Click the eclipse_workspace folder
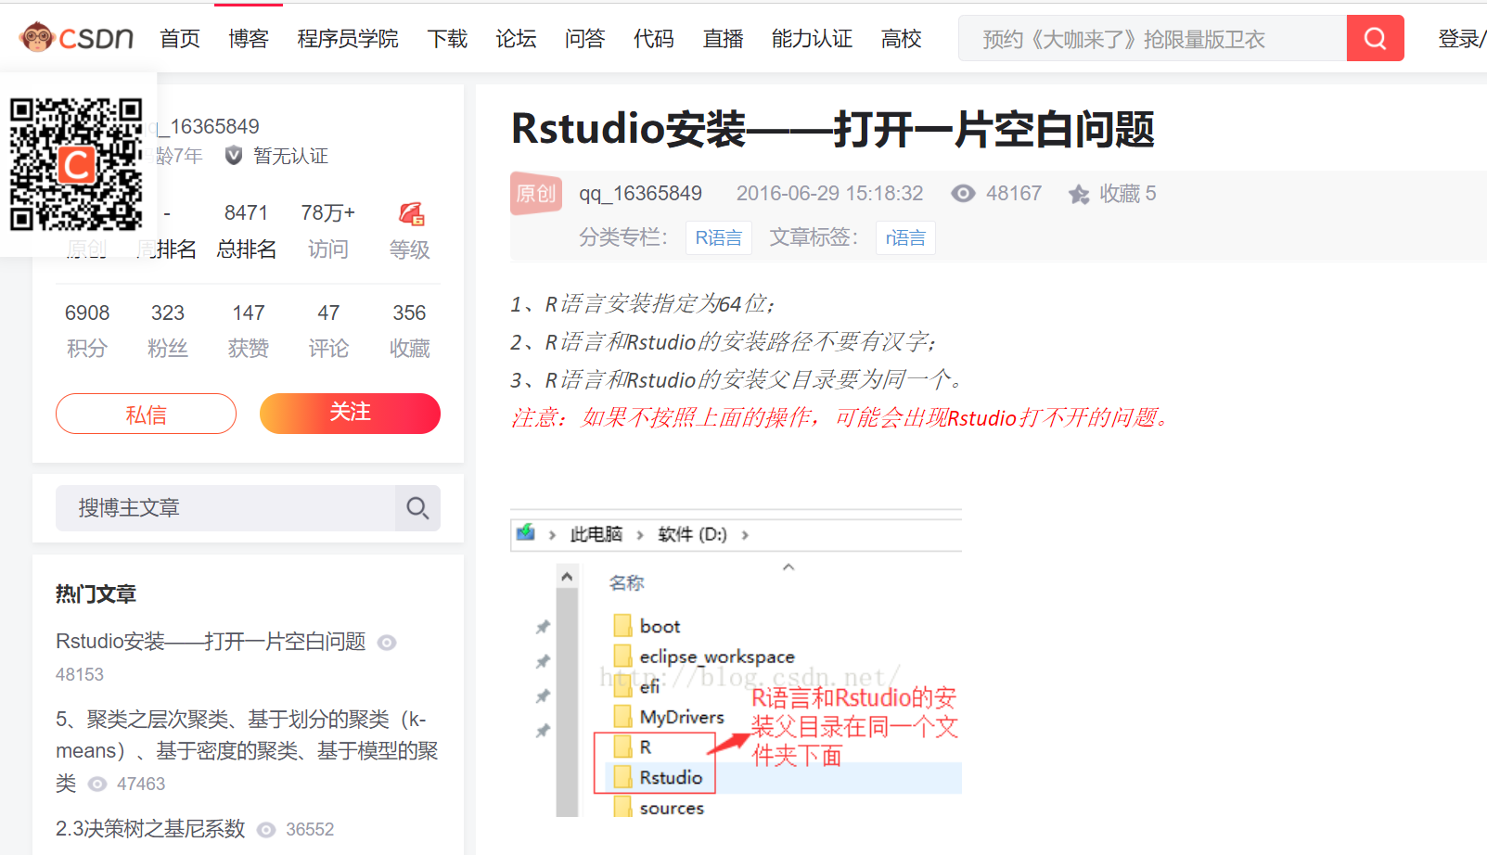 704,657
